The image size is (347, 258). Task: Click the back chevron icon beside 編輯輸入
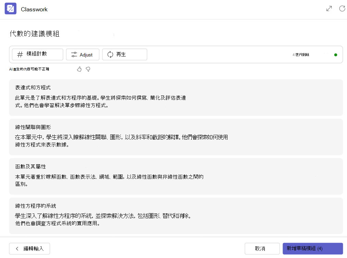tap(17, 249)
